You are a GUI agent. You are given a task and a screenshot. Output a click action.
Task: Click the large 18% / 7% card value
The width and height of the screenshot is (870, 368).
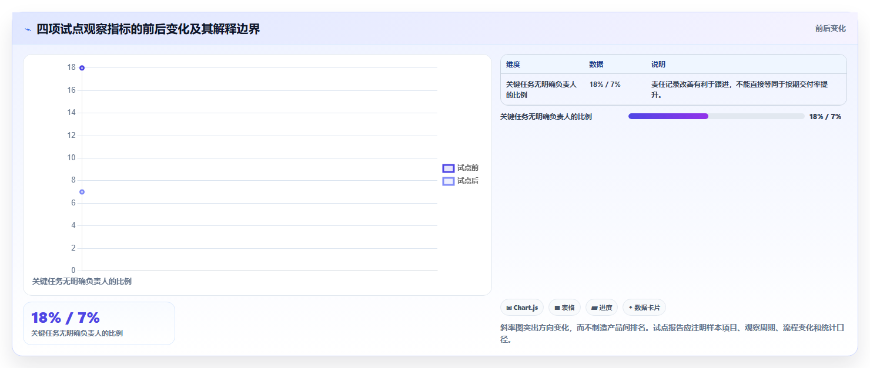(x=65, y=318)
